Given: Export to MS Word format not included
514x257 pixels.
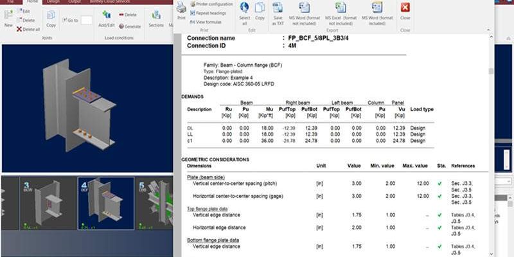Looking at the screenshot, I should (304, 13).
